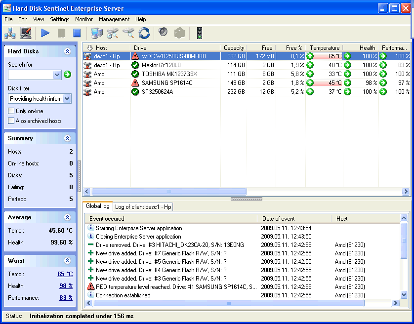414x324 pixels.
Task: Select the ST3250624A drive row
Action: [247, 92]
